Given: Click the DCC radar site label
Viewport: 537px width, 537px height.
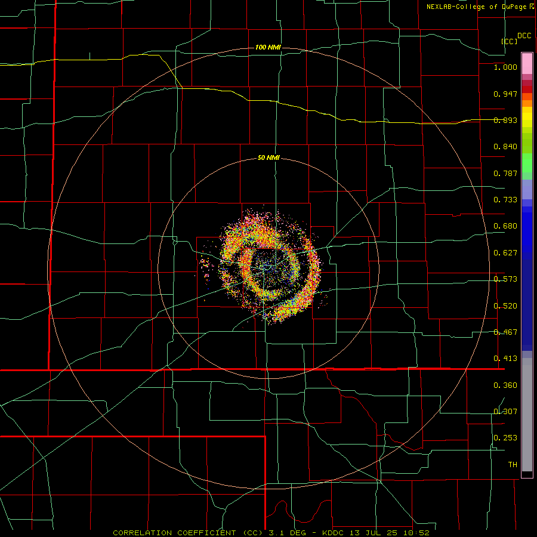Looking at the screenshot, I should [524, 36].
